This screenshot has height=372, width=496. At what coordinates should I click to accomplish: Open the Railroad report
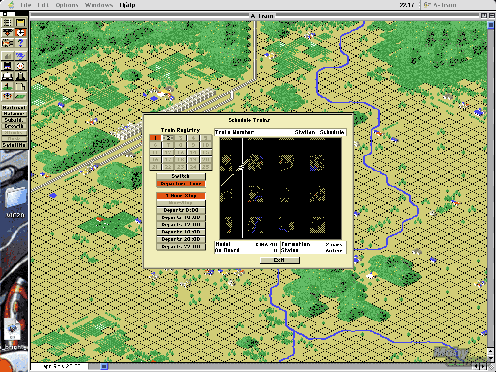click(14, 108)
